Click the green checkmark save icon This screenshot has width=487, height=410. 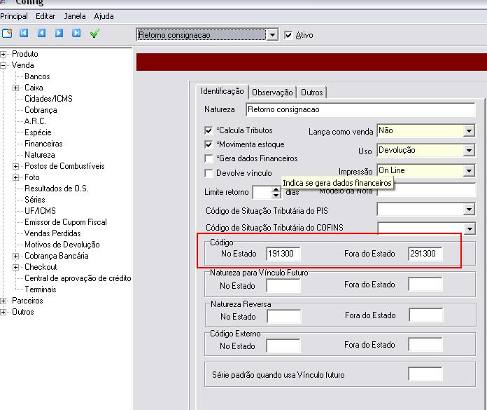[94, 33]
